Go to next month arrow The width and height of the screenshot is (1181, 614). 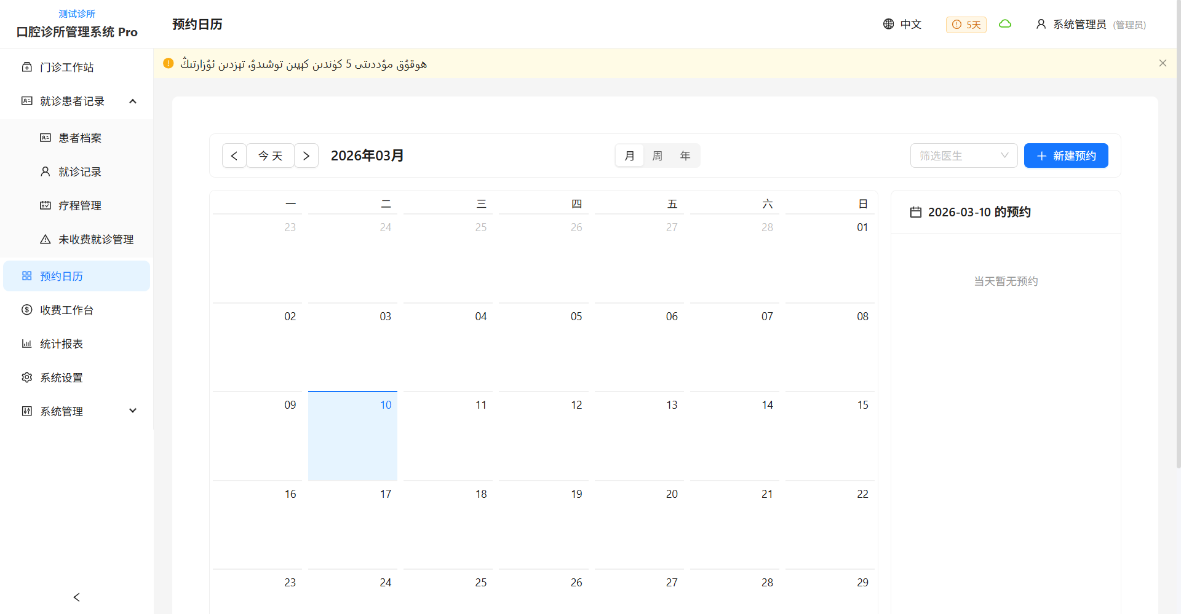(x=306, y=155)
